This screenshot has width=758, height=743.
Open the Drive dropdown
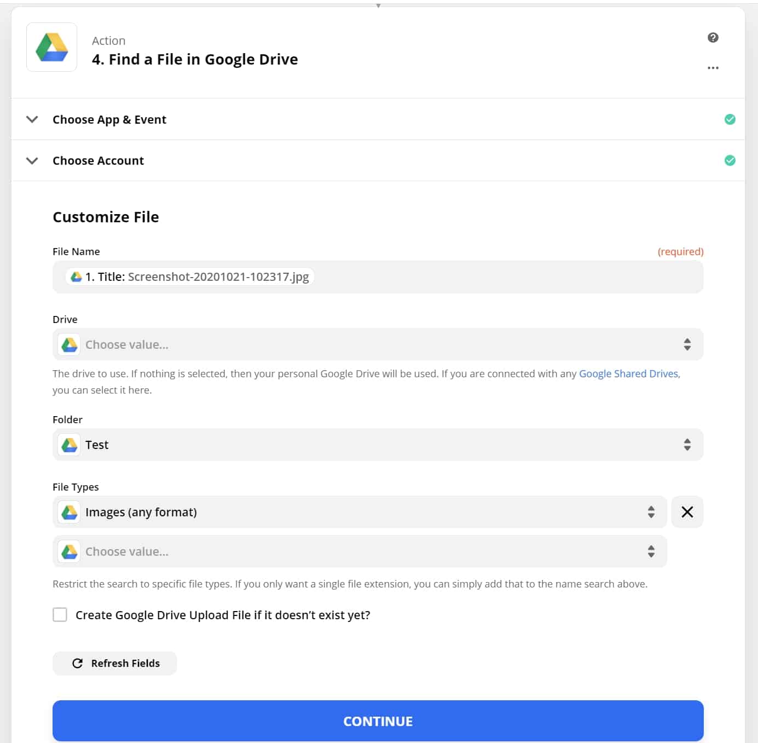click(378, 344)
